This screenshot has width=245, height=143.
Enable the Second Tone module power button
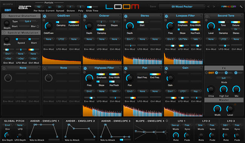click(x=207, y=16)
